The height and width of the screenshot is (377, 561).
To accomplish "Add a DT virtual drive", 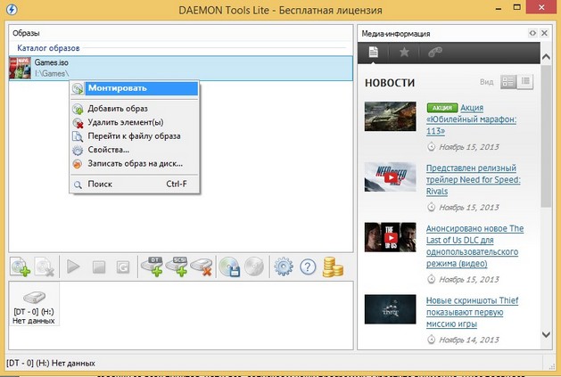I will point(152,266).
